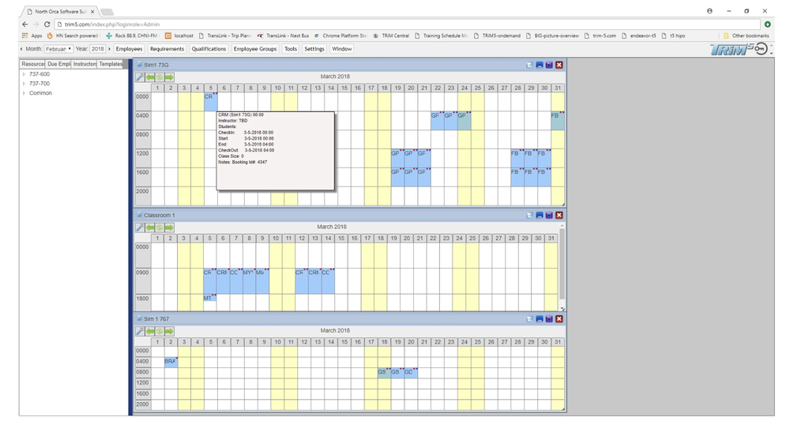Refresh the Sim 1 767 schedule
790x425 pixels.
(160, 331)
